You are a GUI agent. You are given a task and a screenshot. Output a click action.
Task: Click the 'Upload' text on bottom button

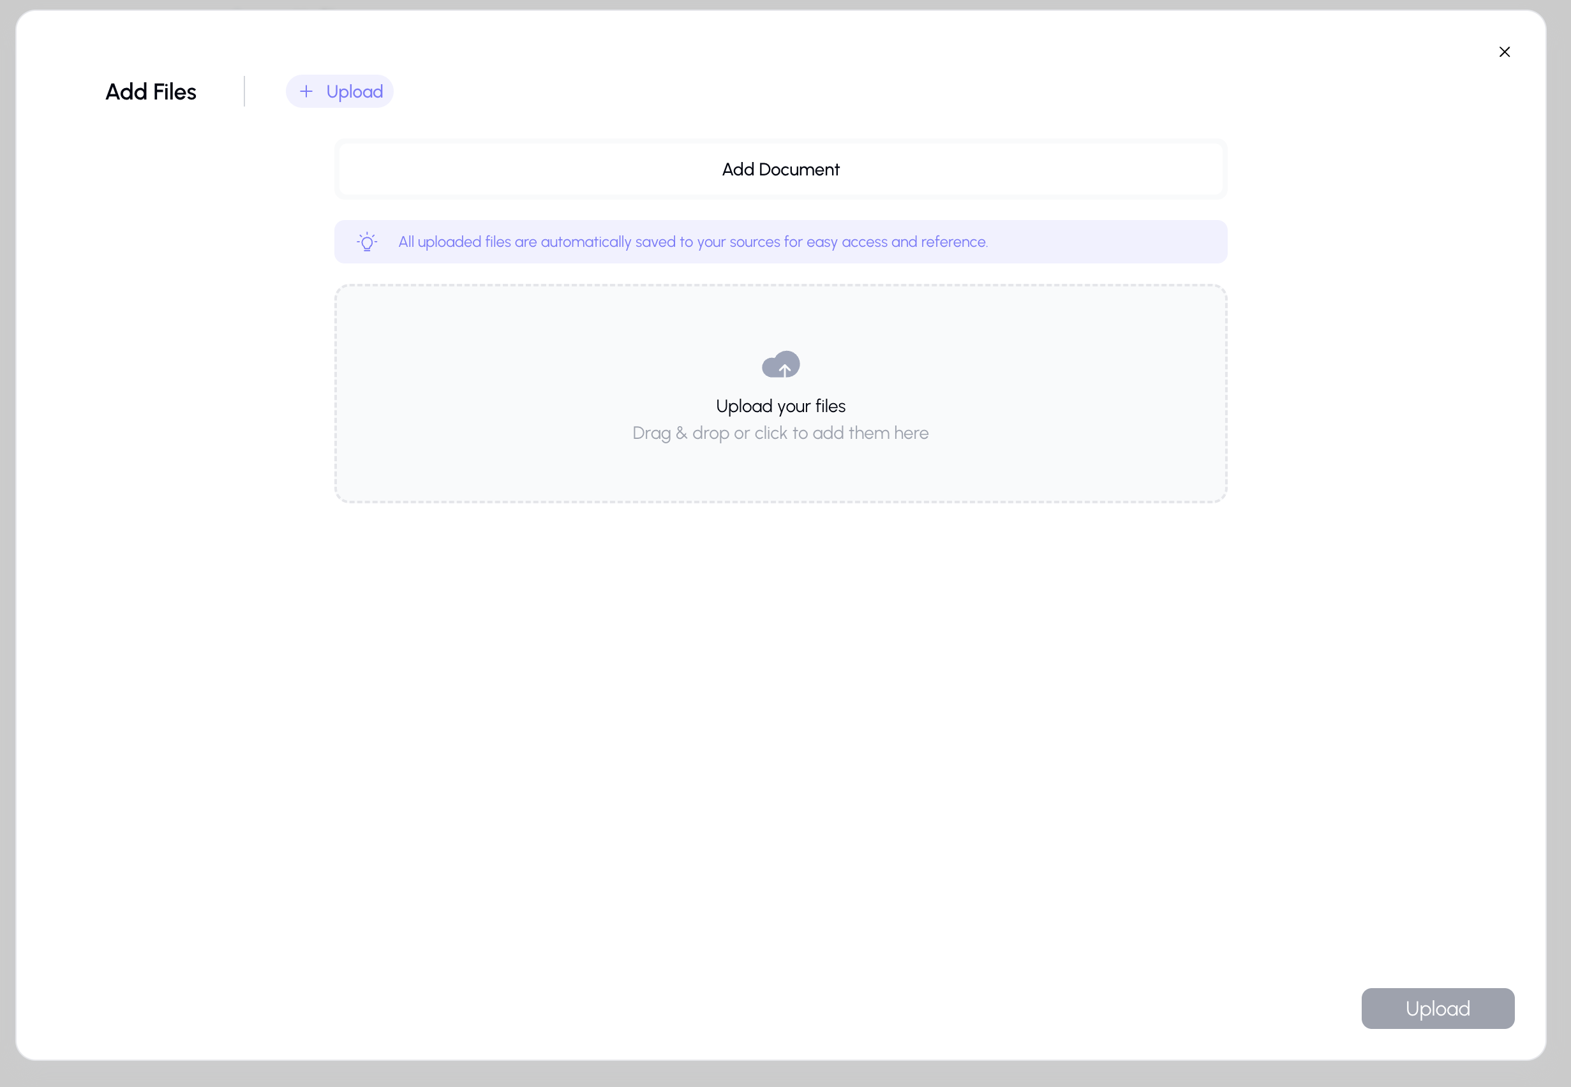pos(1437,1008)
